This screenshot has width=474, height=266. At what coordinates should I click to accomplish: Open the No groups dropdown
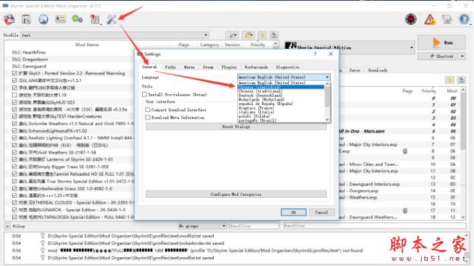click(202, 226)
